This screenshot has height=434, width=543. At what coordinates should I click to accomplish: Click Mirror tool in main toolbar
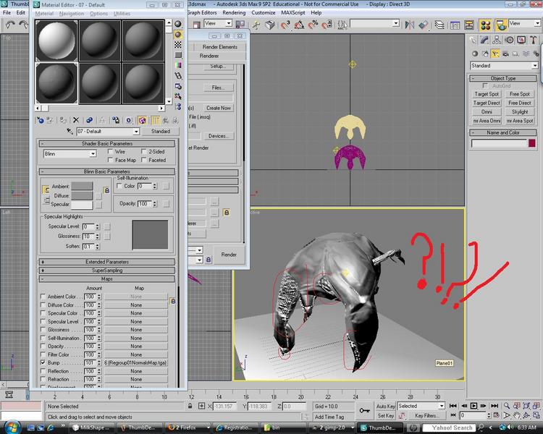coord(410,25)
